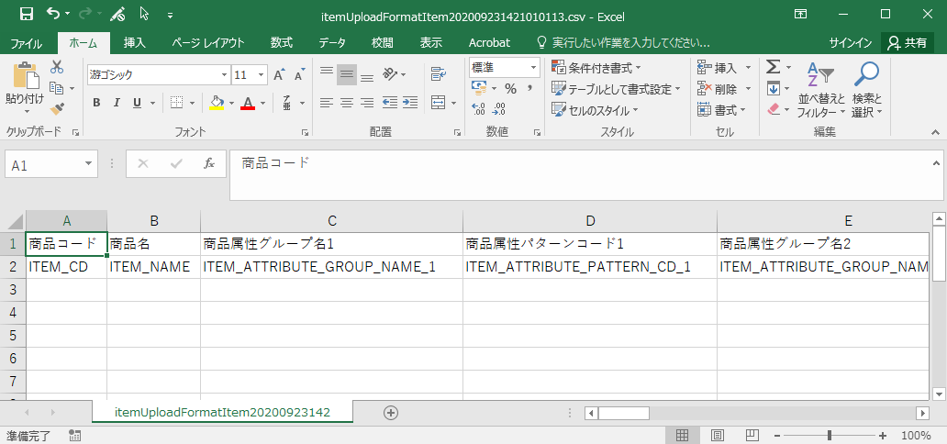
Task: Click the Insert Function fx icon
Action: [209, 163]
